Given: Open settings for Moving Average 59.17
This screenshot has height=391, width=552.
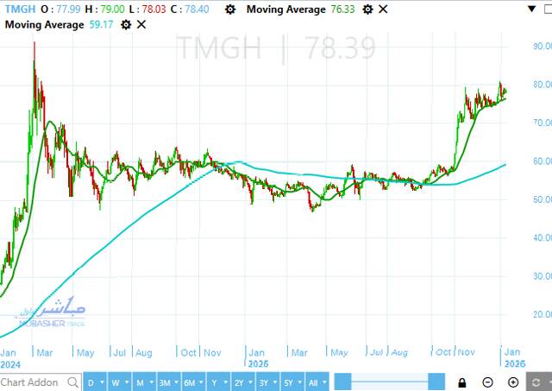Looking at the screenshot, I should point(126,24).
